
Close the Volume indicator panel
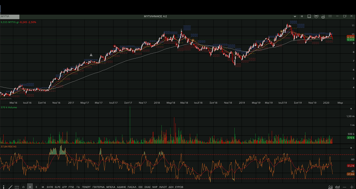[351, 109]
